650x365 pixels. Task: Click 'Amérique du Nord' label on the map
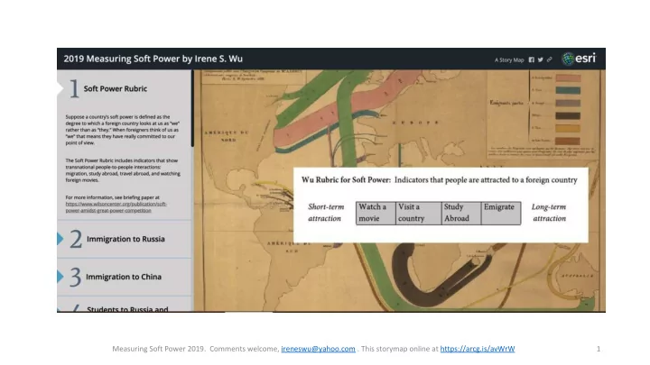(x=227, y=136)
